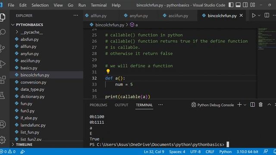Expand the __pycache__ folder
This screenshot has height=155, width=276.
click(x=47, y=32)
